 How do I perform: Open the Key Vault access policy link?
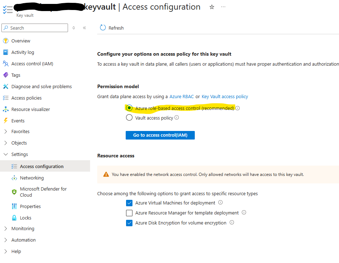pyautogui.click(x=225, y=97)
